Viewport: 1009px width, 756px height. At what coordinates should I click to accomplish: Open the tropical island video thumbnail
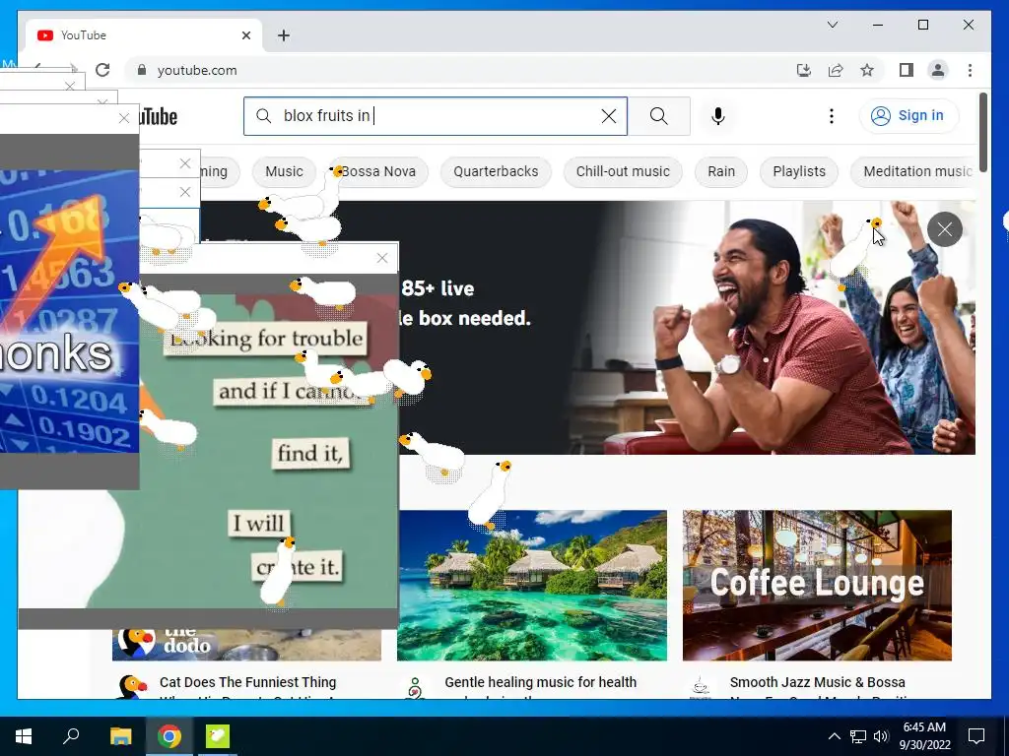pos(532,585)
